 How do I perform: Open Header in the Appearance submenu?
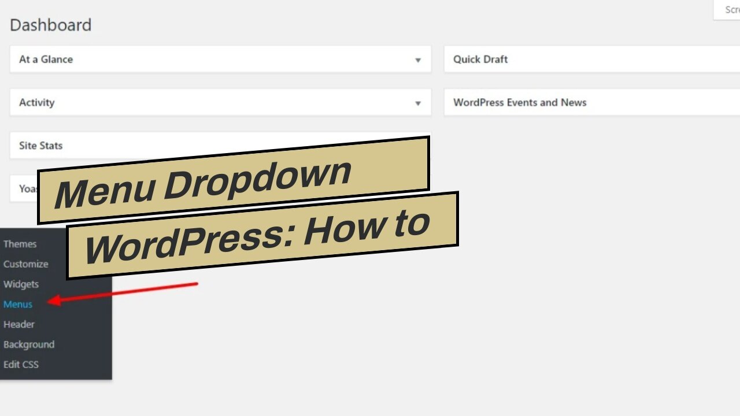pos(19,324)
